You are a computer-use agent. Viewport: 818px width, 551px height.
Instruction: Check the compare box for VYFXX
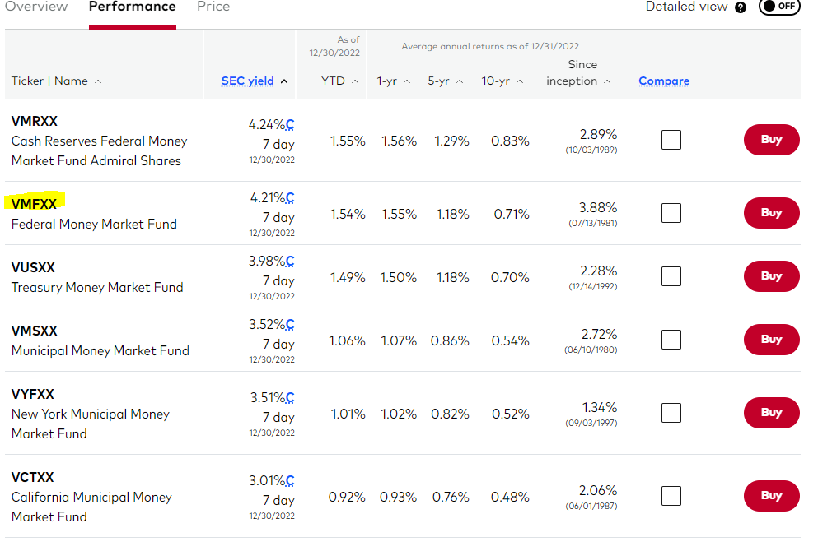(x=671, y=413)
